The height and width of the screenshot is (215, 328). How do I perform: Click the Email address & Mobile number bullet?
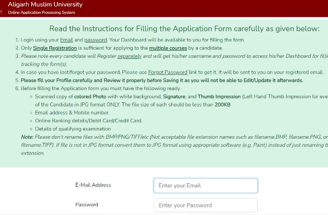(x=72, y=113)
